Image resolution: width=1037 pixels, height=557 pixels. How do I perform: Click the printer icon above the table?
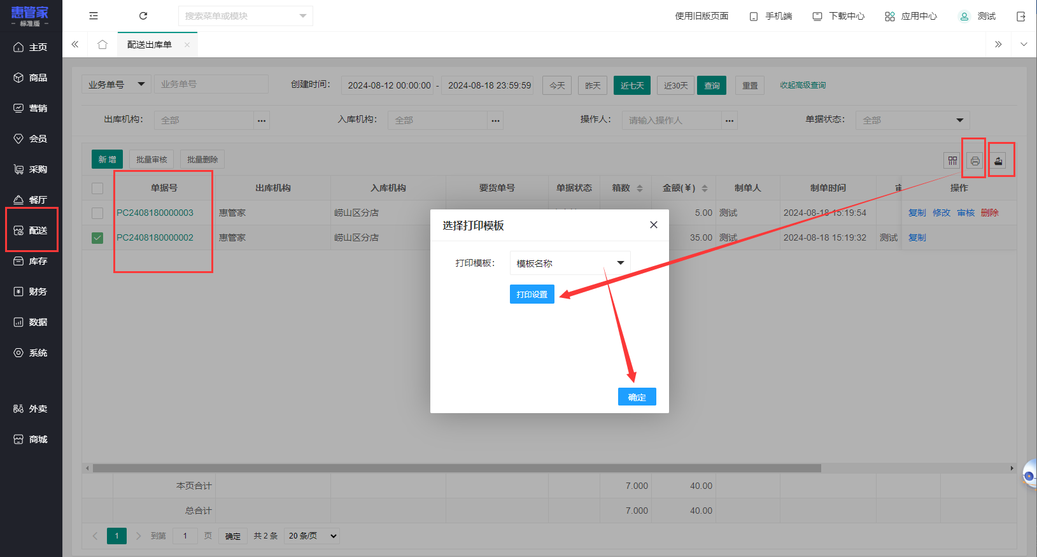(975, 160)
